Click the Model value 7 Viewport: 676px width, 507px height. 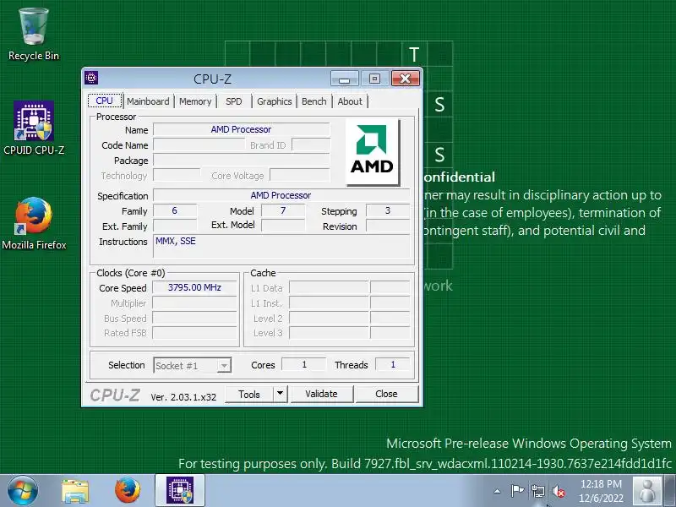283,210
